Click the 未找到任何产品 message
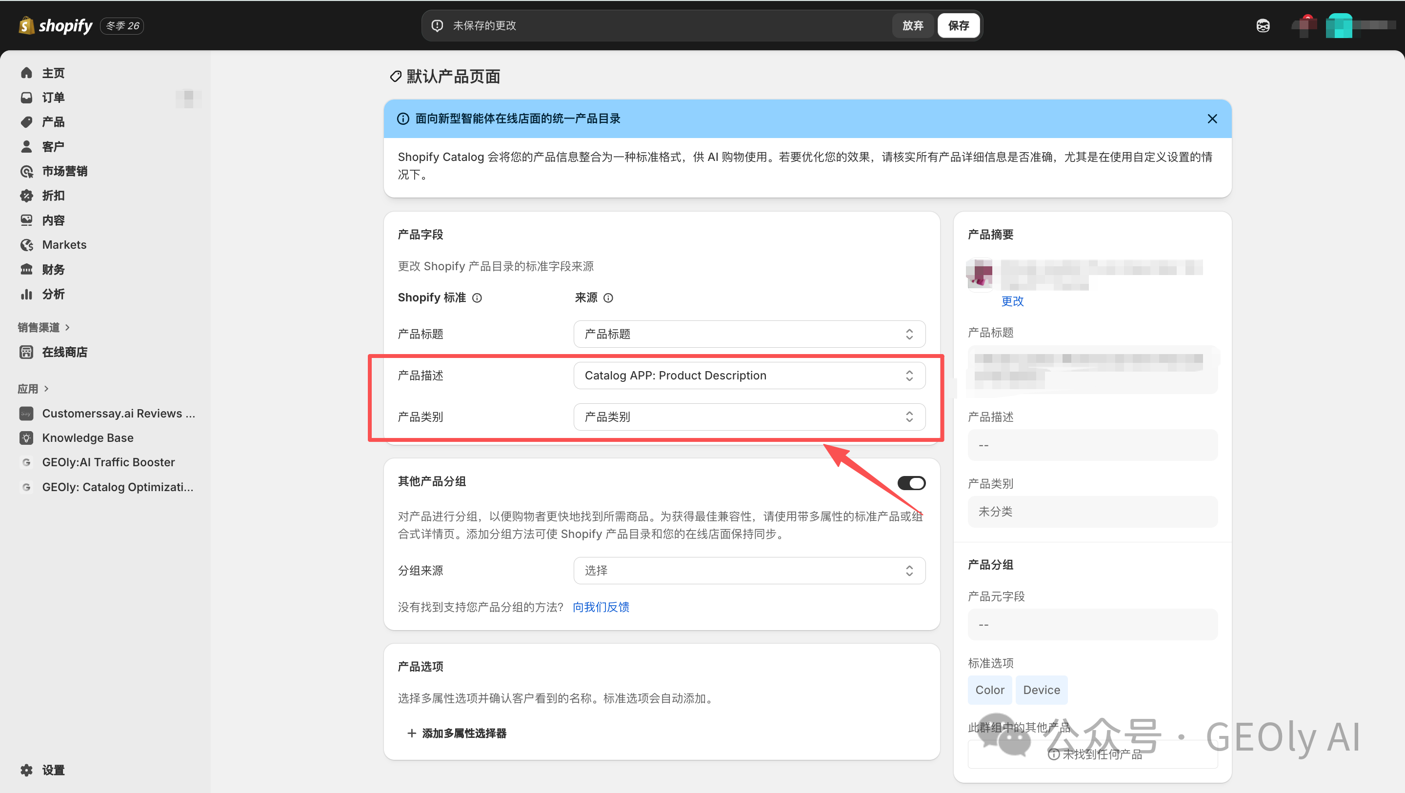 click(x=1095, y=754)
